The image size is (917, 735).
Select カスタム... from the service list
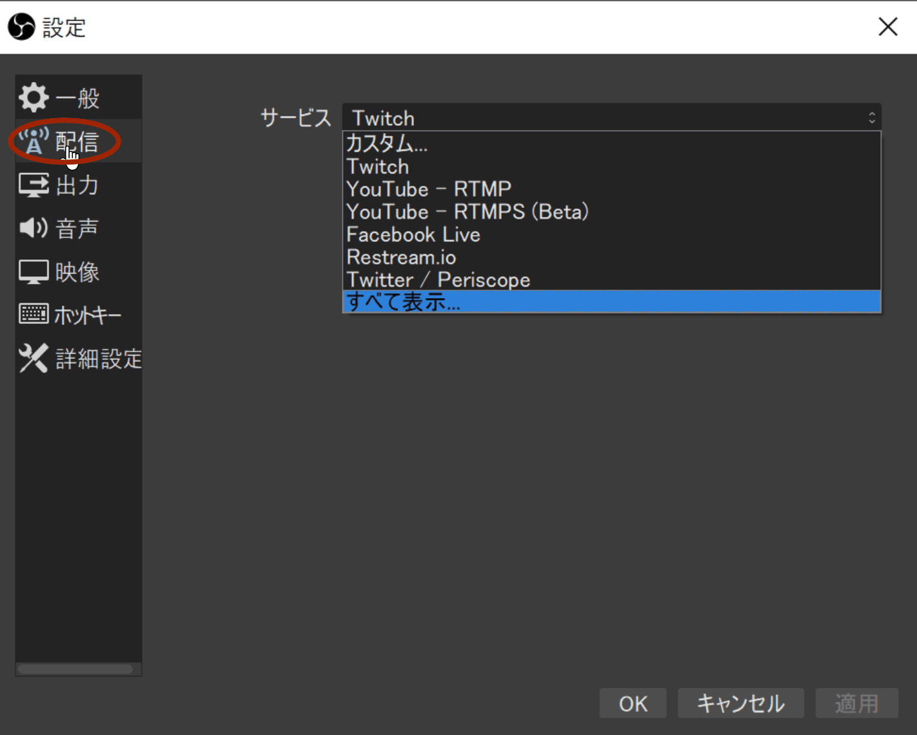611,143
